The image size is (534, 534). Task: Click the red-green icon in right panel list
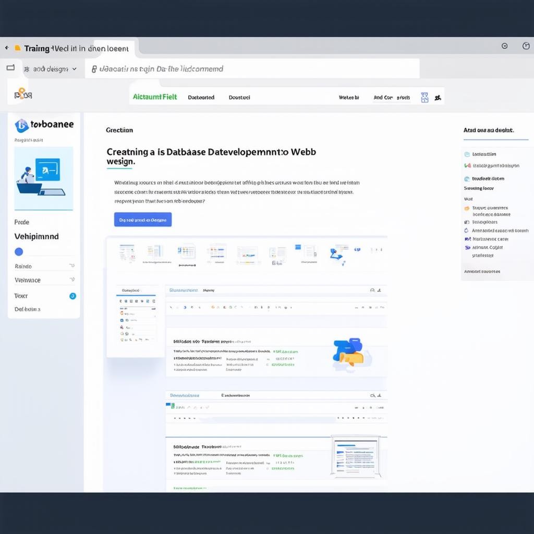coord(467,166)
